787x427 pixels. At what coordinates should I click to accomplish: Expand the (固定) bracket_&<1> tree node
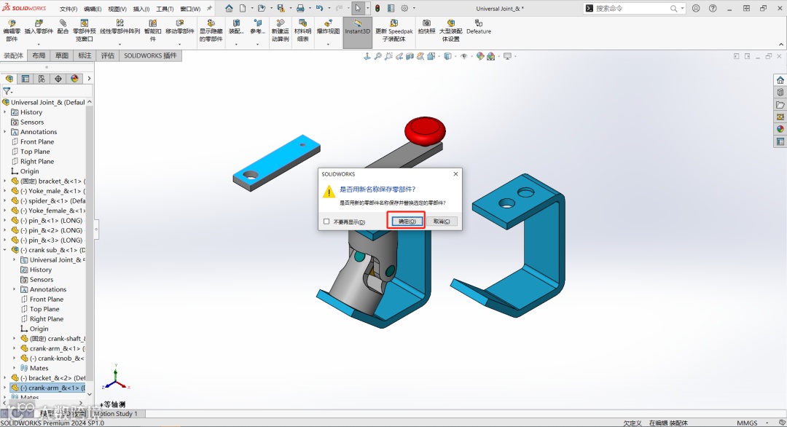click(5, 181)
